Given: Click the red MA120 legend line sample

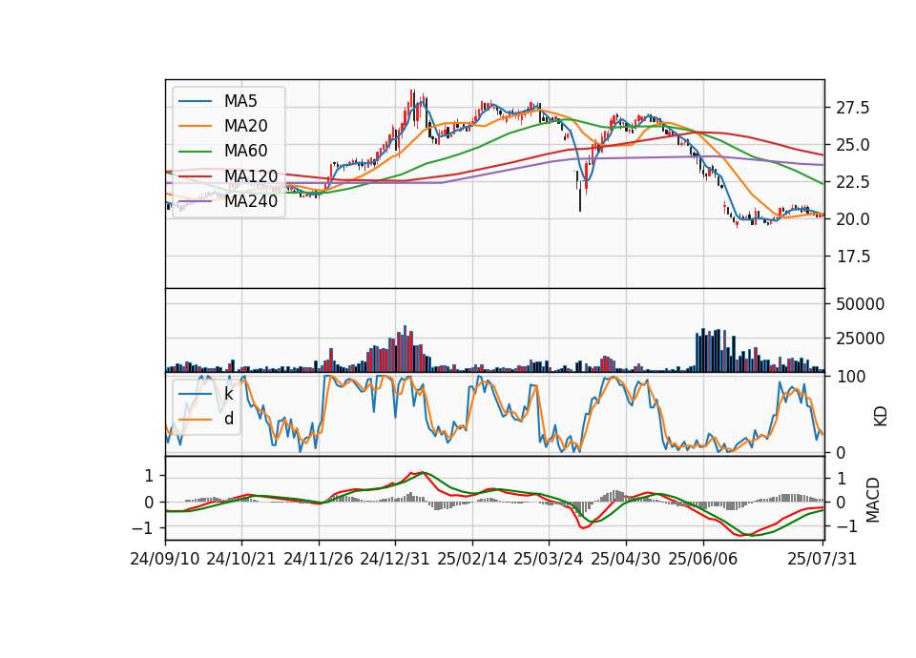Looking at the screenshot, I should coord(195,177).
